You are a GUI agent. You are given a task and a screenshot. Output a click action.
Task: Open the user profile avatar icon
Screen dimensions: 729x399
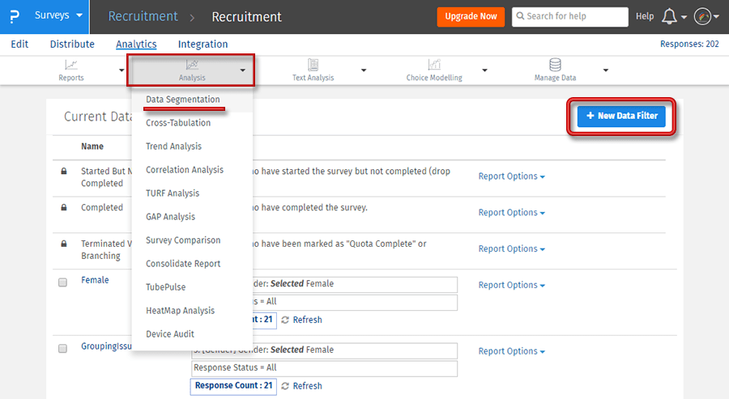point(702,17)
